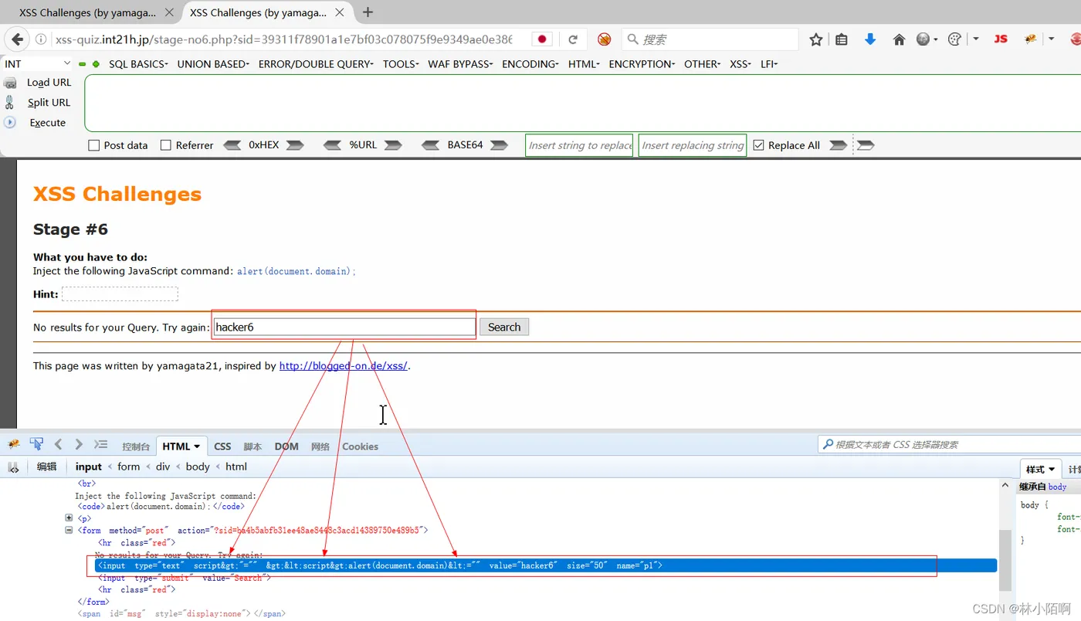Switch to Firebug DOM tab
1081x621 pixels.
286,446
